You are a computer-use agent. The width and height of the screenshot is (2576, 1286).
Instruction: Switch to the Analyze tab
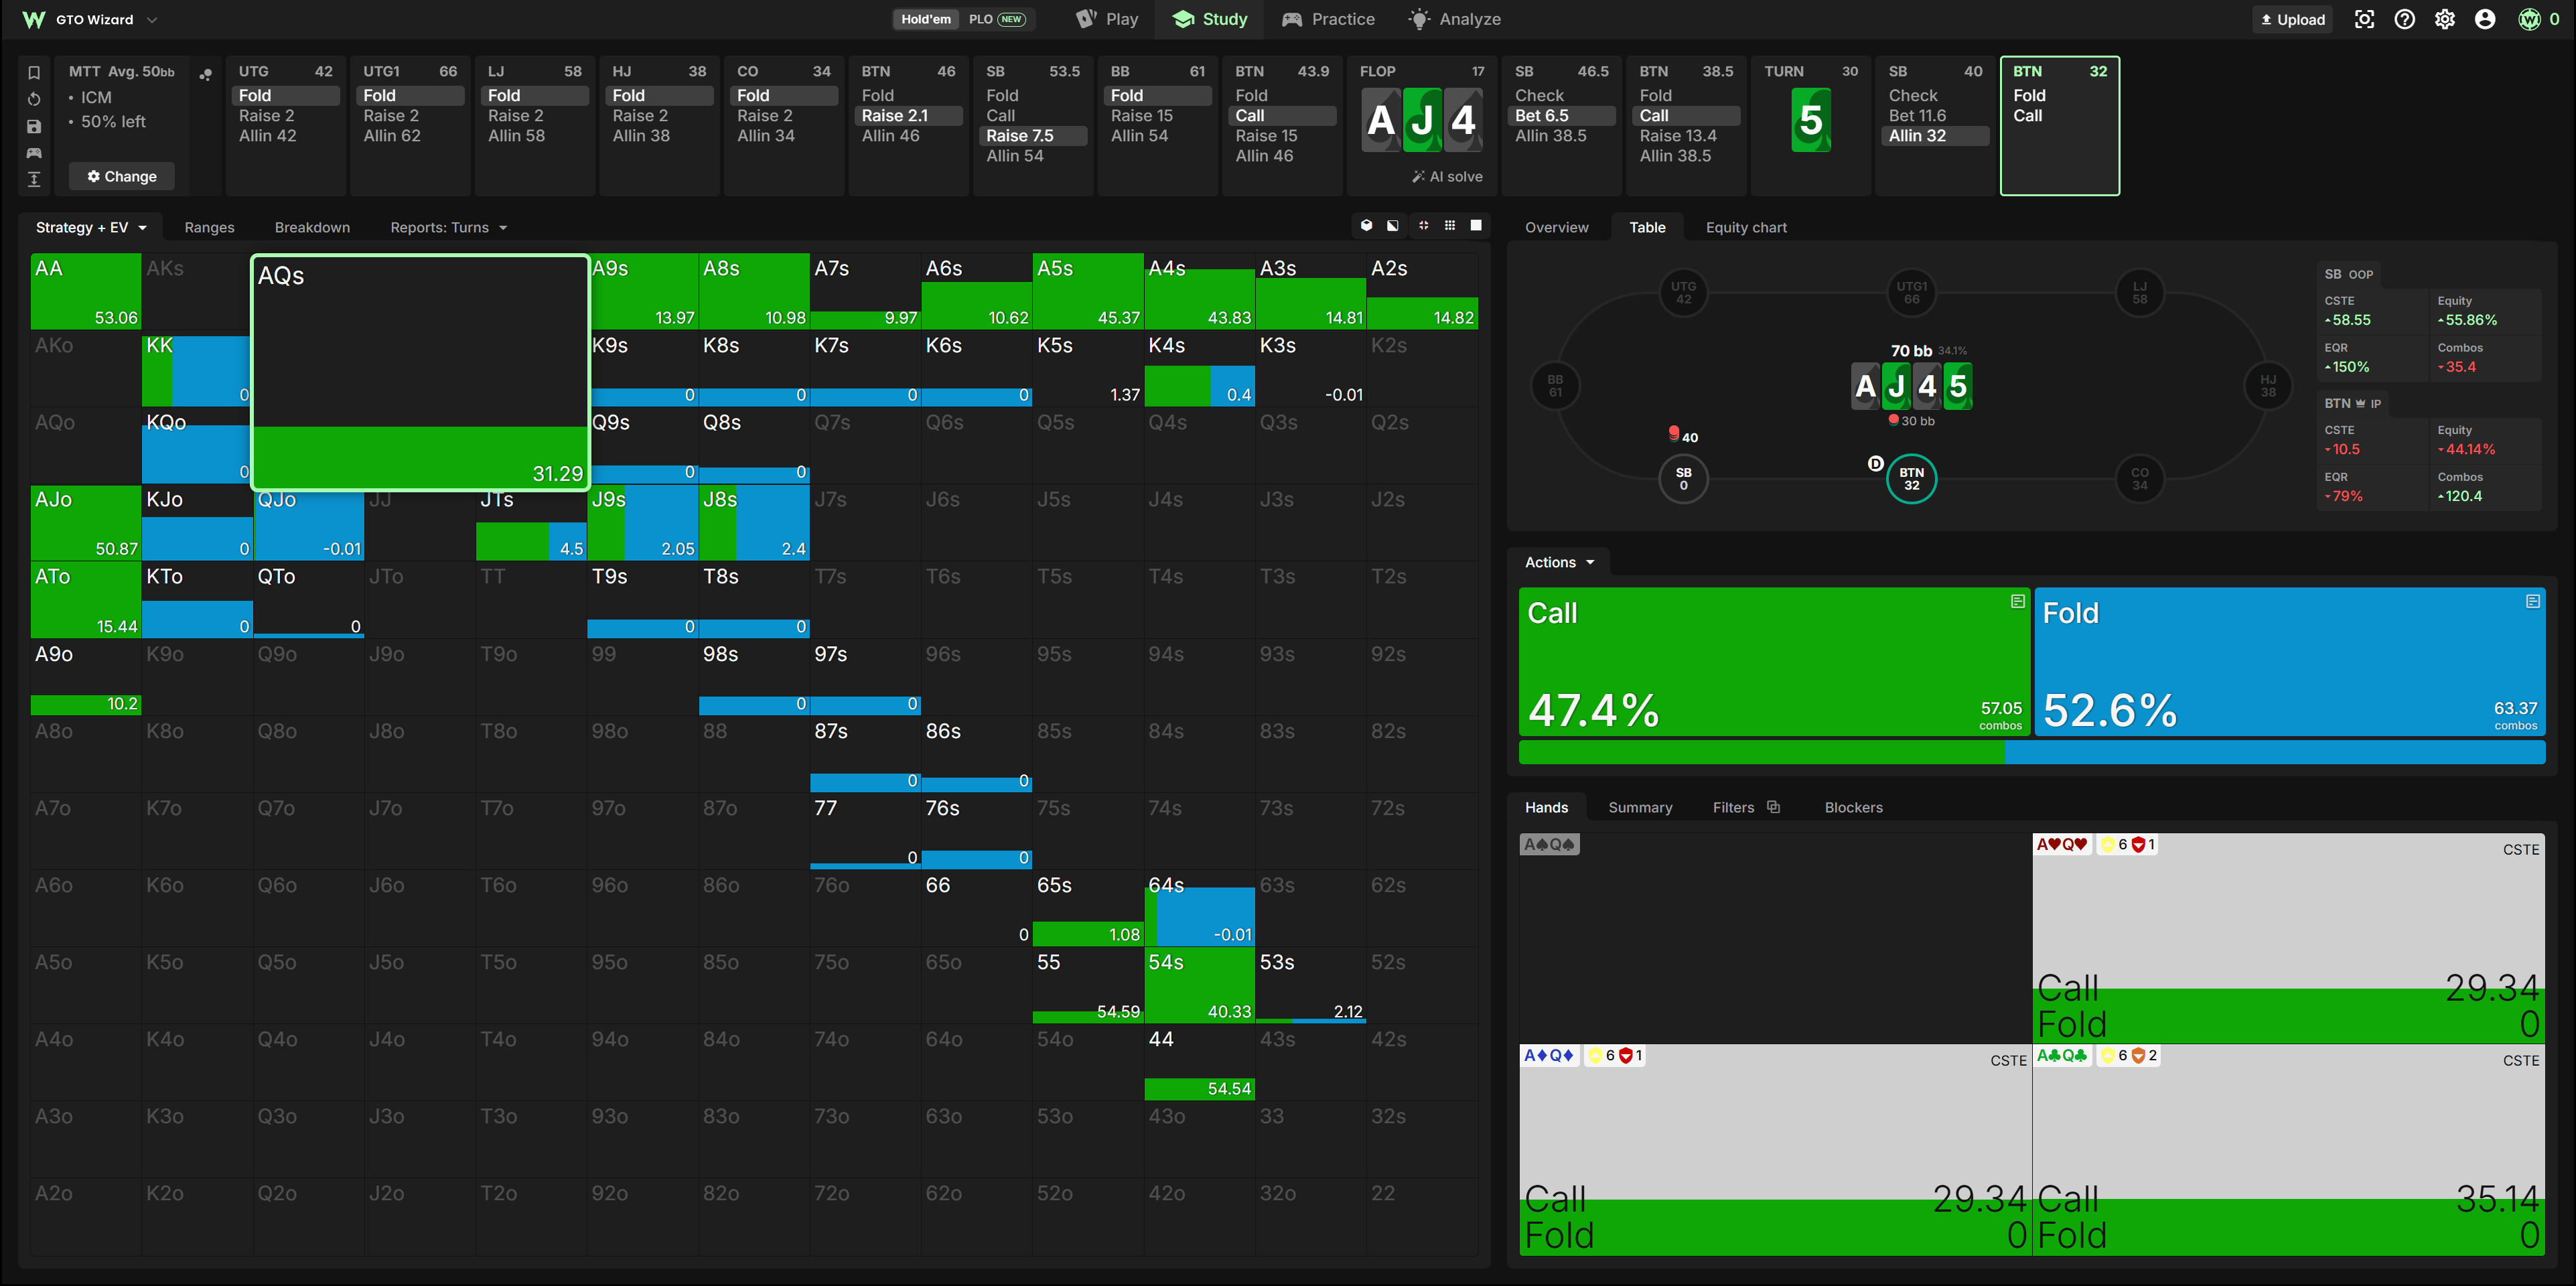tap(1455, 19)
